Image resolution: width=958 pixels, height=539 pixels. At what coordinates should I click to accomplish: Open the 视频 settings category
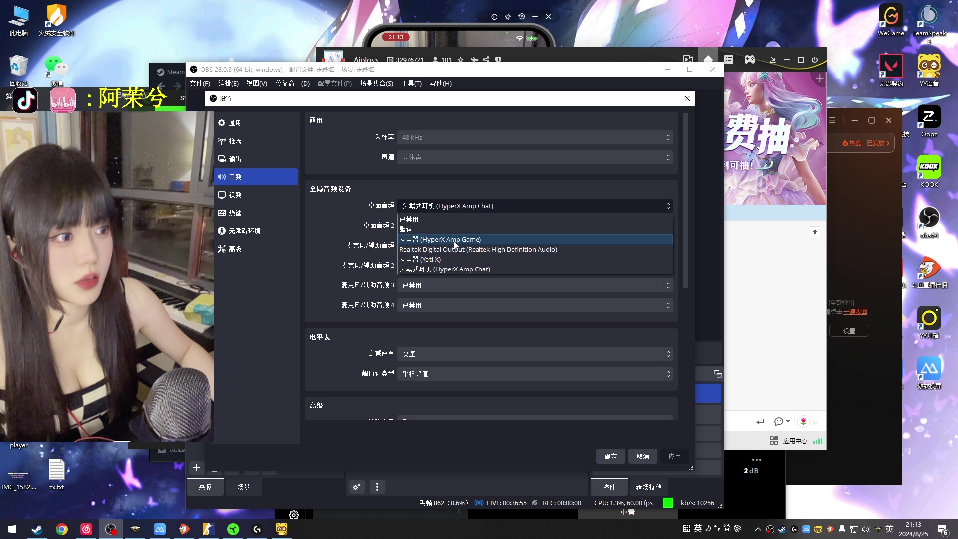[x=255, y=195]
